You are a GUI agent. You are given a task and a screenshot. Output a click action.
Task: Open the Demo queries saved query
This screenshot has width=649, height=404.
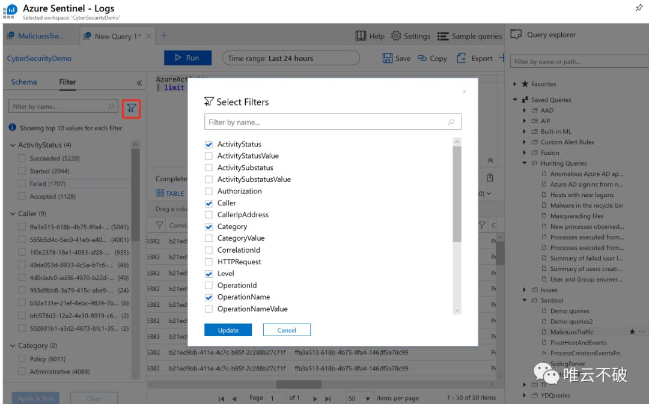click(x=570, y=311)
